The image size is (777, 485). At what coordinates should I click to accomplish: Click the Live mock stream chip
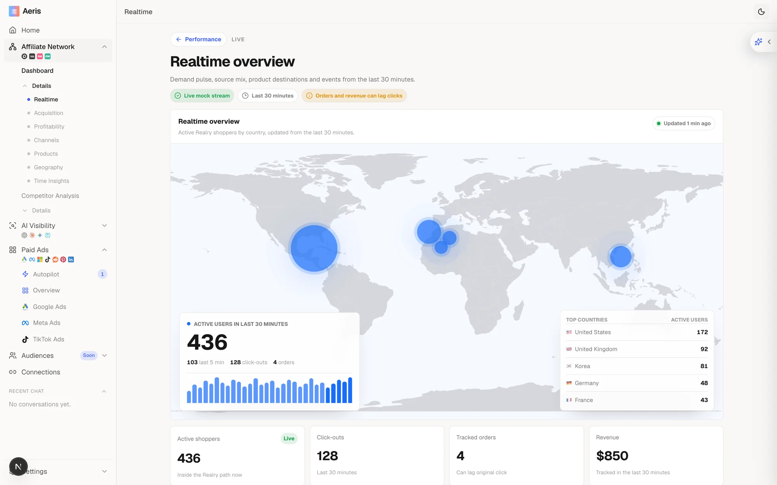(x=202, y=96)
